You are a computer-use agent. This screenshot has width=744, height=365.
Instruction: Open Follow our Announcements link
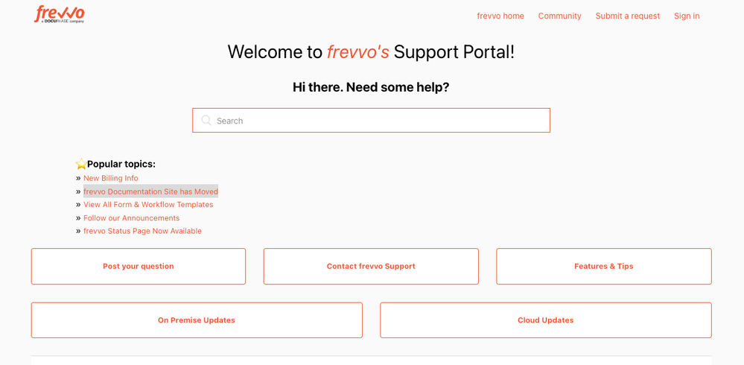tap(131, 218)
